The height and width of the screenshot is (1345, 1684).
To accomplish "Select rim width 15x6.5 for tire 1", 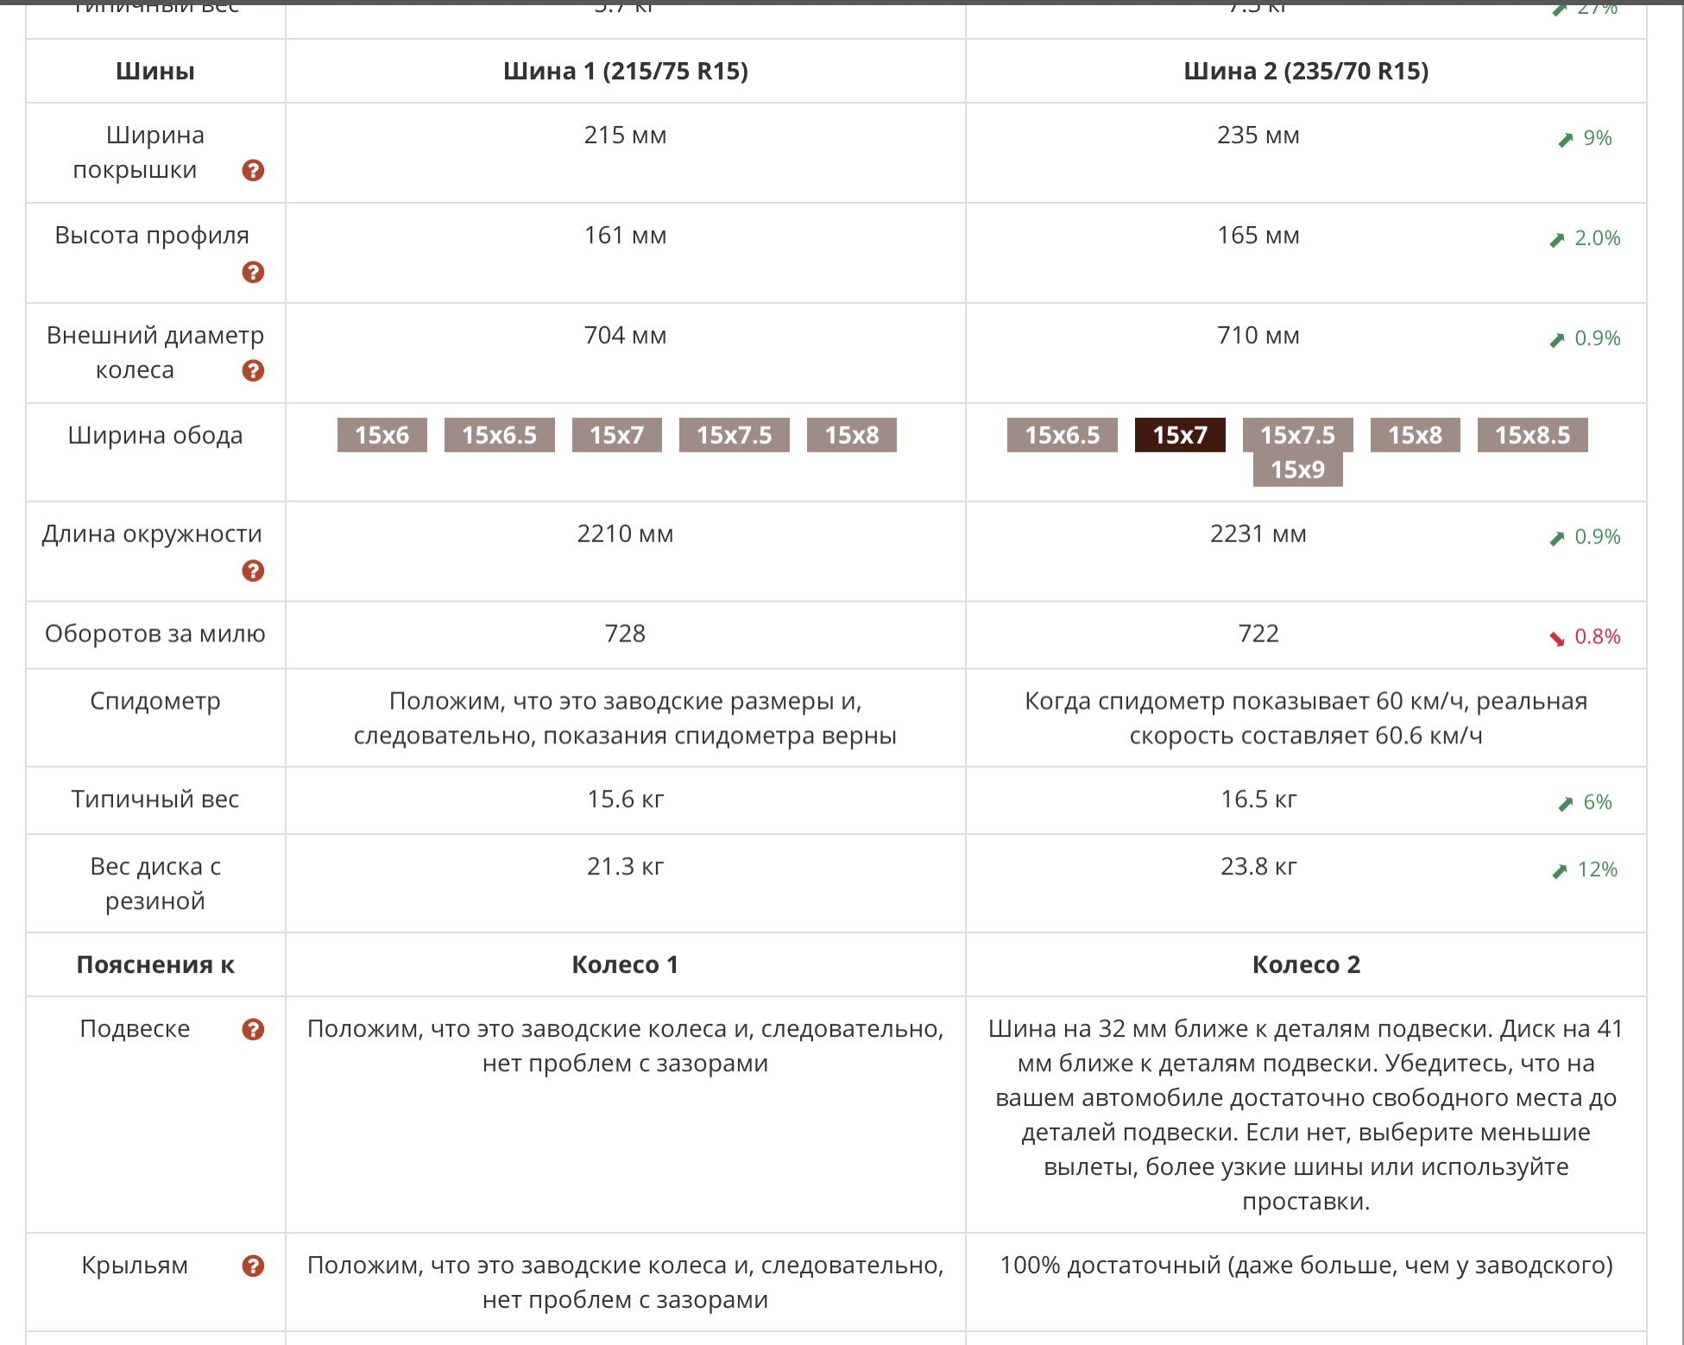I will pyautogui.click(x=500, y=435).
